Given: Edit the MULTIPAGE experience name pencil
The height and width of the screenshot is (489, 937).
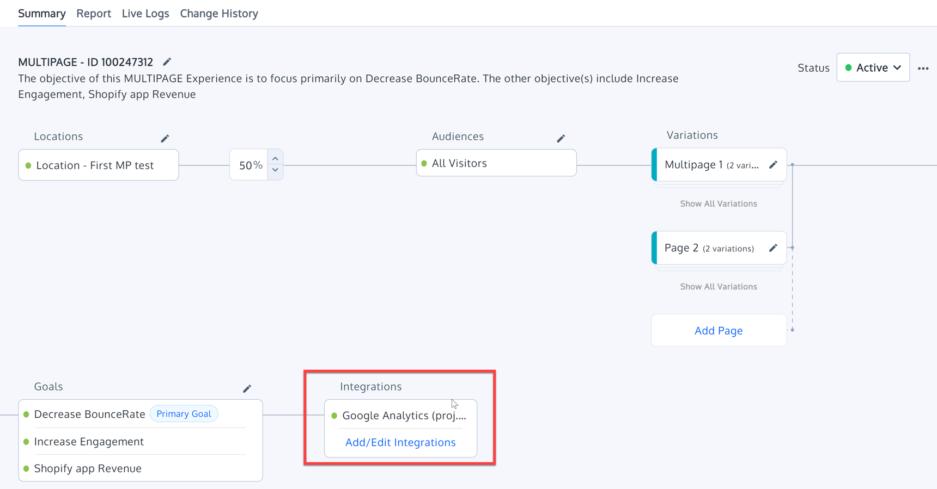Looking at the screenshot, I should pos(167,62).
